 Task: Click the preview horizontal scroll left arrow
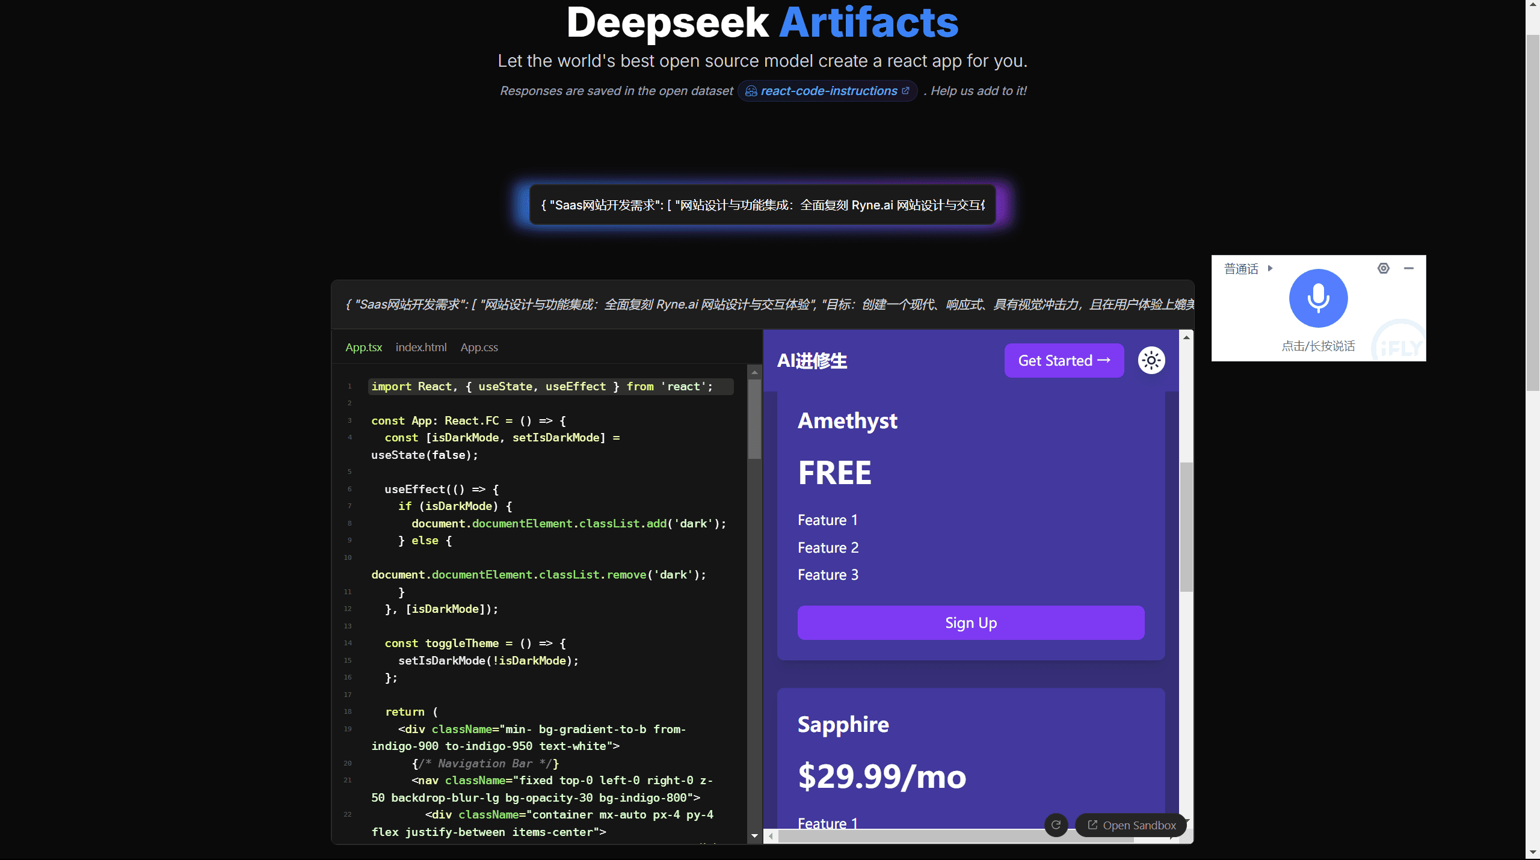pyautogui.click(x=771, y=836)
